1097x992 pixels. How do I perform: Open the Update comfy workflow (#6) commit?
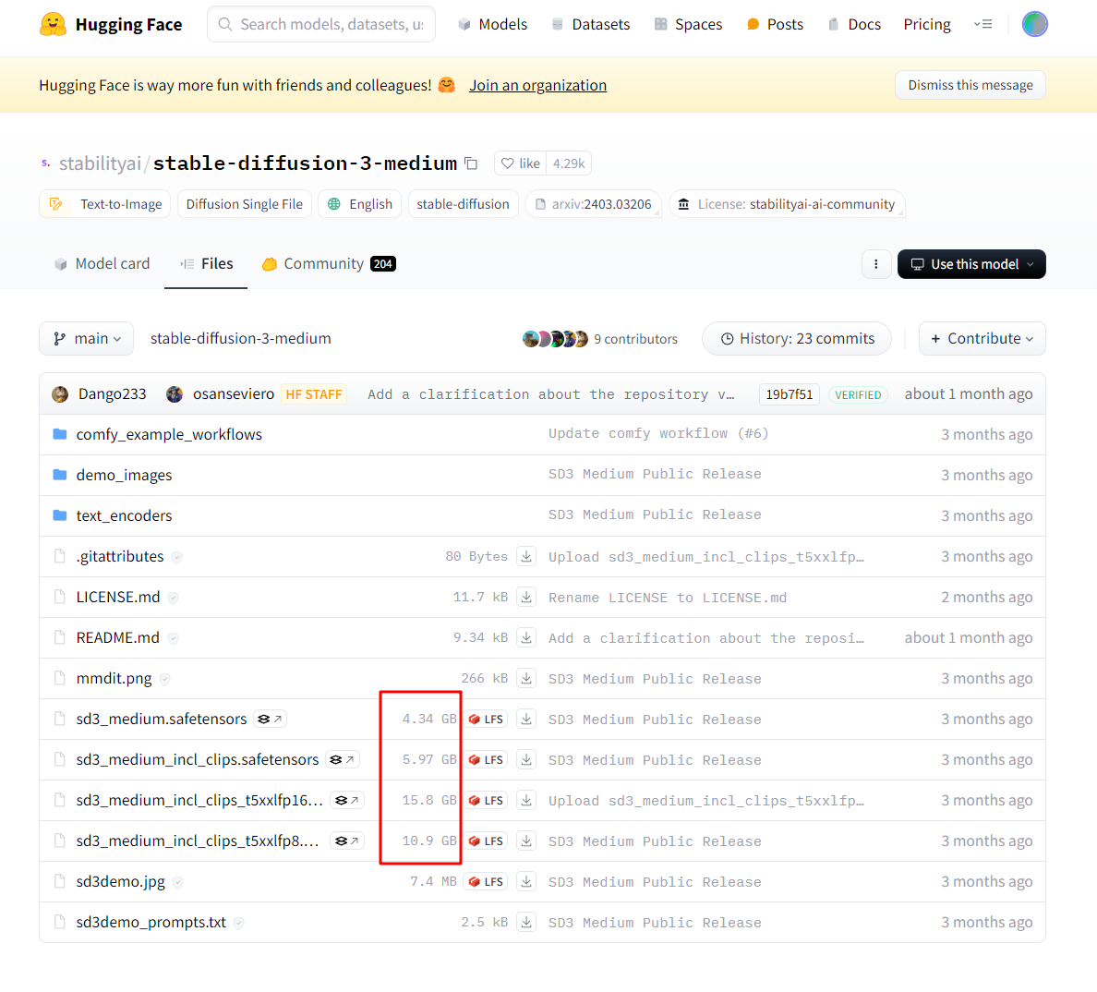658,434
